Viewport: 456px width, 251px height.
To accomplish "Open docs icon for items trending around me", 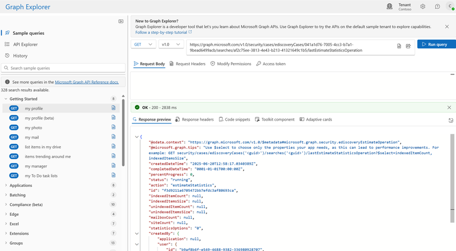I will tap(113, 156).
